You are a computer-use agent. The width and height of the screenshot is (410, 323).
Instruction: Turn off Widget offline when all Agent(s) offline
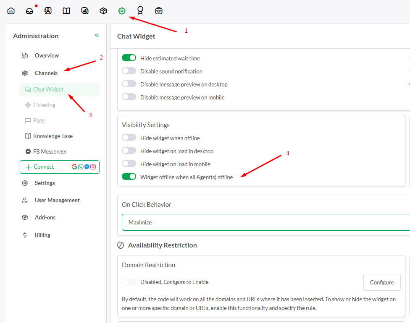click(129, 177)
